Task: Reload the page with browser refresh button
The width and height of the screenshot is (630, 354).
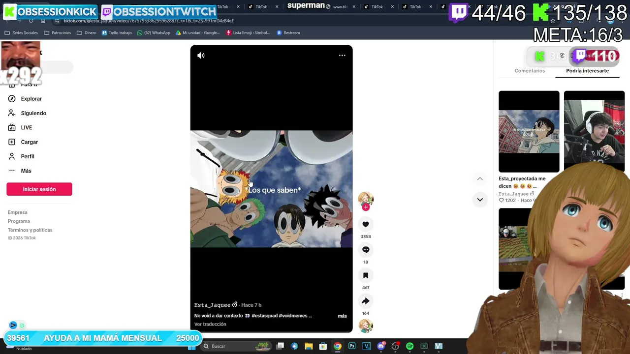Action: click(x=31, y=21)
